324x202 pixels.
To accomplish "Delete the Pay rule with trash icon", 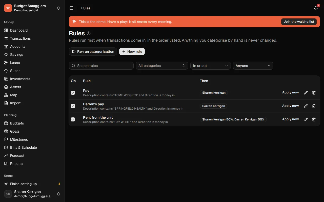I will 314,93.
